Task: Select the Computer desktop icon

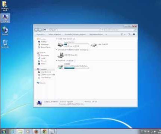Action: (x=5, y=18)
